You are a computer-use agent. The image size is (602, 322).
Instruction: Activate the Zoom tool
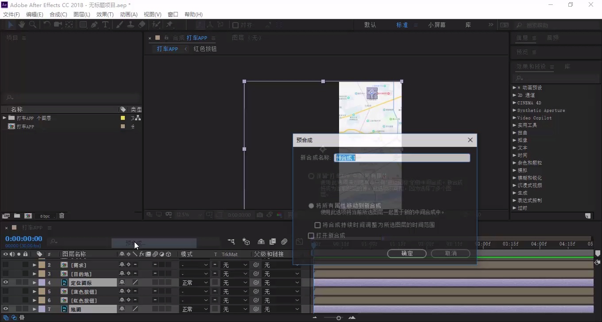pos(32,24)
